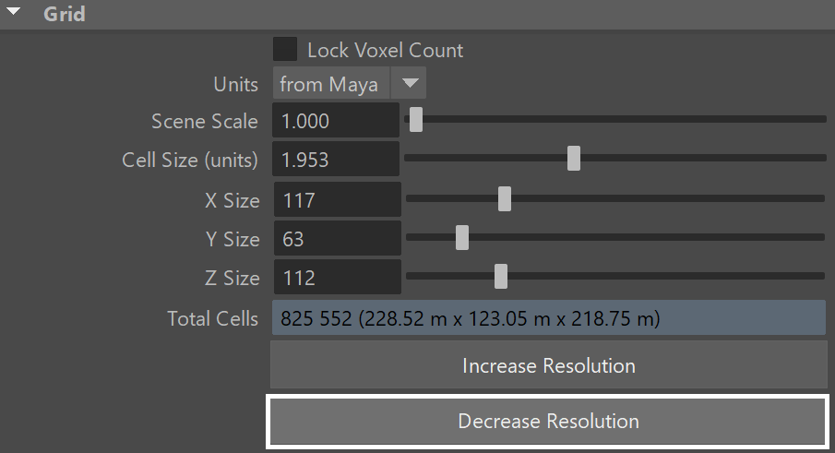Click the Scene Scale value field

click(336, 121)
